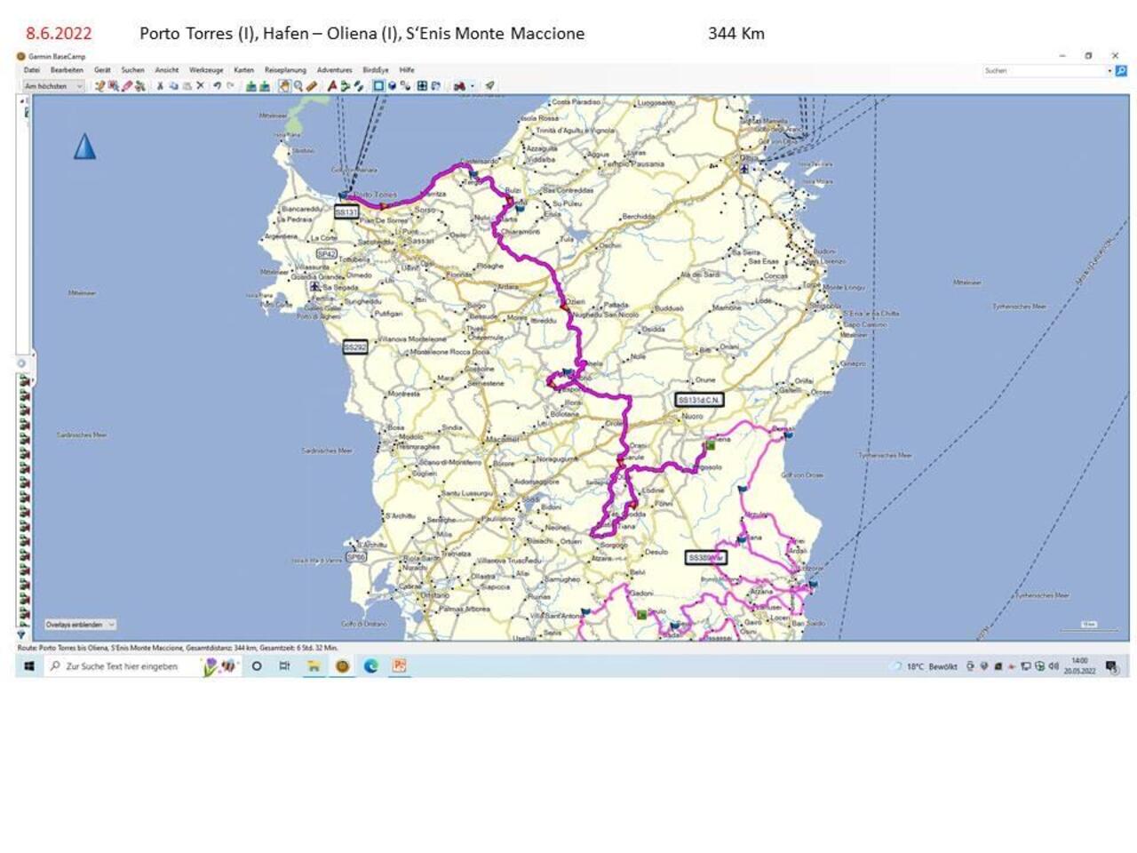The height and width of the screenshot is (853, 1137).
Task: Select the hand pan tool
Action: [x=284, y=86]
